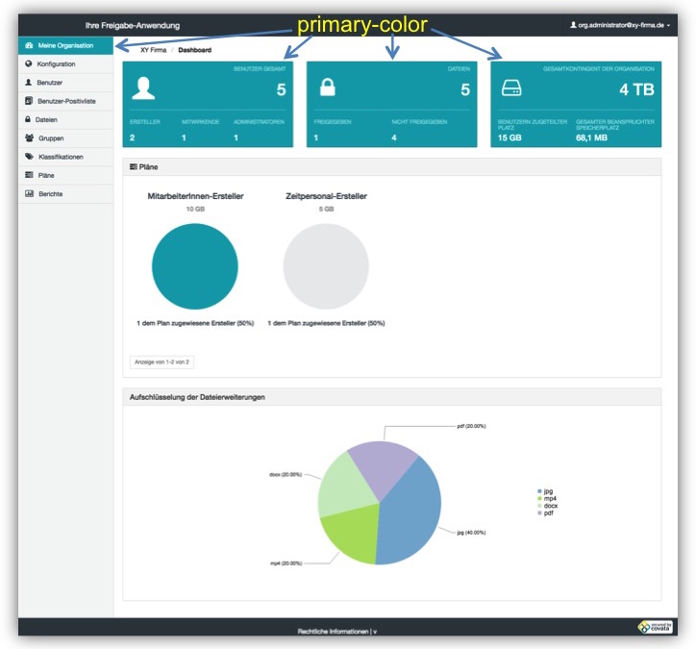Select Benutzer-Positivliste menu entry
The height and width of the screenshot is (649, 696).
pyautogui.click(x=65, y=101)
